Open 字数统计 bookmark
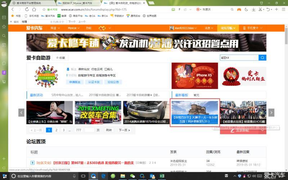Viewport: 288px width, 180px height. tap(117, 16)
